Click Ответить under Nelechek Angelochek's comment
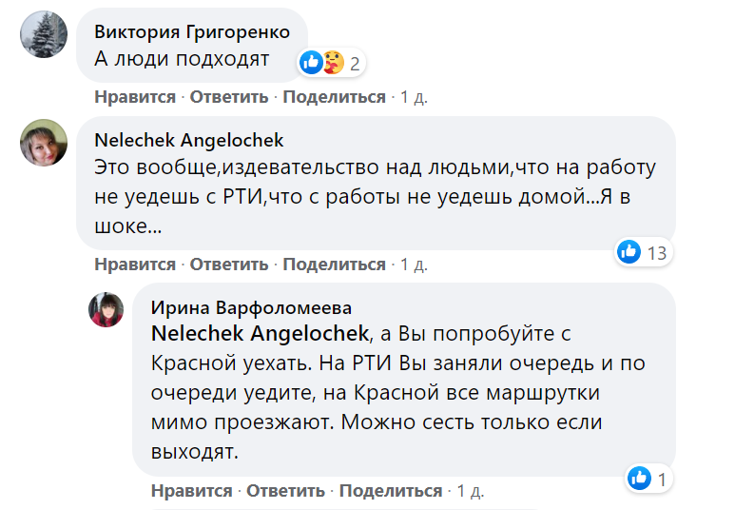The image size is (735, 510). 229,265
